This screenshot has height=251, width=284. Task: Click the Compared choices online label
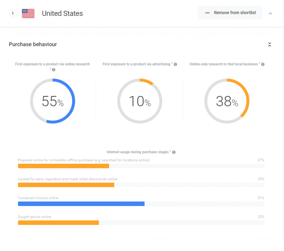[x=38, y=198]
